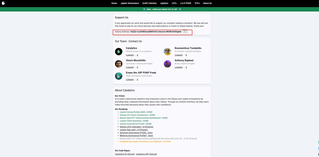Screen dimensions: 319x157
Task: Open Erwan the JUP POAP Freak X link
Action: click(x=137, y=79)
